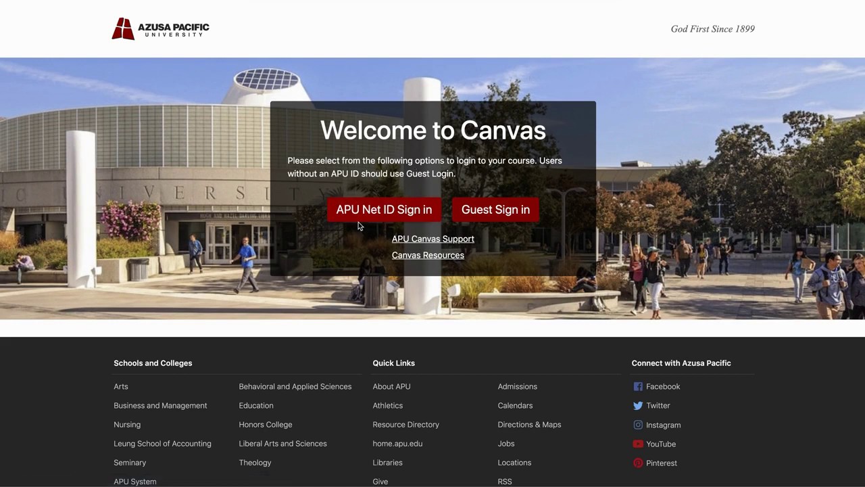Image resolution: width=865 pixels, height=487 pixels.
Task: Open Leung School of Accounting link
Action: pos(162,444)
